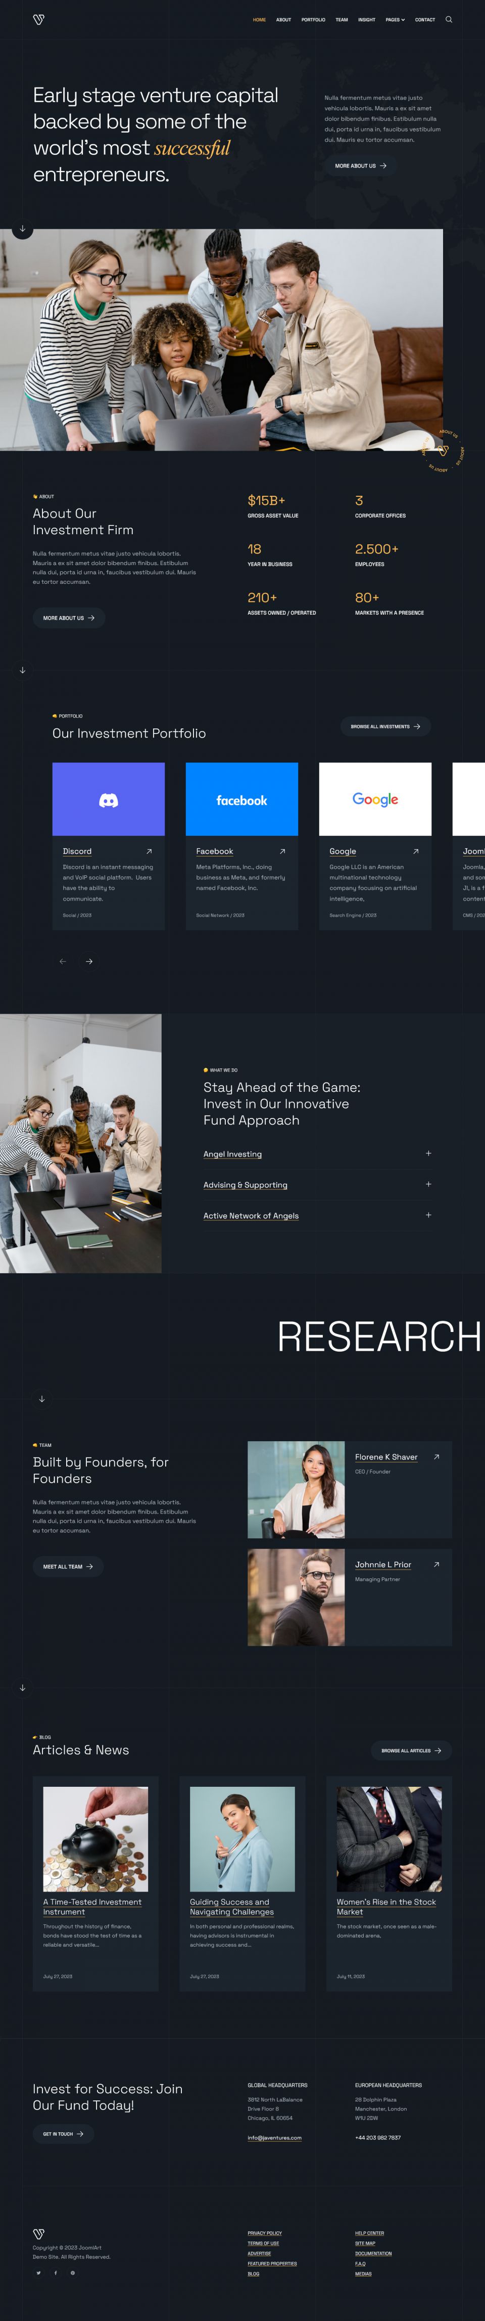This screenshot has height=2321, width=485.
Task: Go to the previous portfolio slide arrow
Action: [x=63, y=961]
